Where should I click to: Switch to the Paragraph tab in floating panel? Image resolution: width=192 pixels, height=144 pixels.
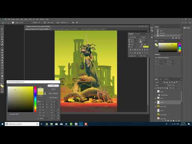[x=138, y=34]
